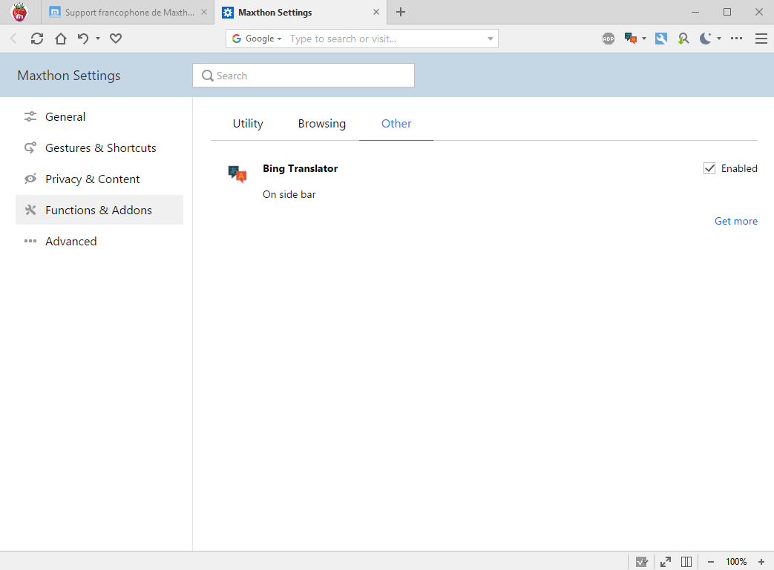Uncheck the Enabled checkbox for Bing Translator

[709, 169]
